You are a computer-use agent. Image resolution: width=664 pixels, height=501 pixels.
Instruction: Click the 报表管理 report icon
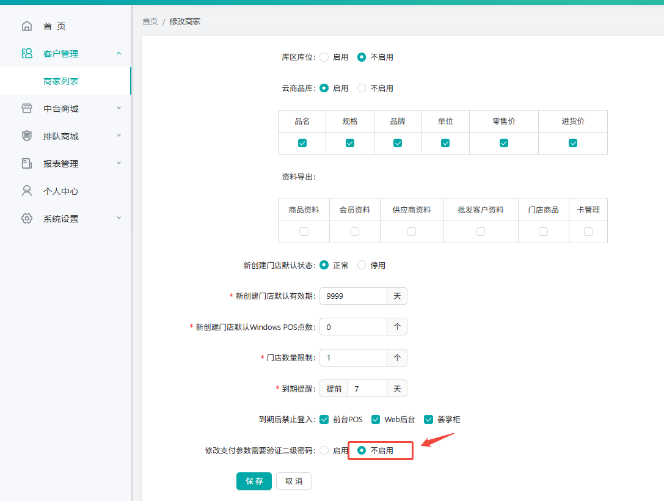tap(27, 164)
